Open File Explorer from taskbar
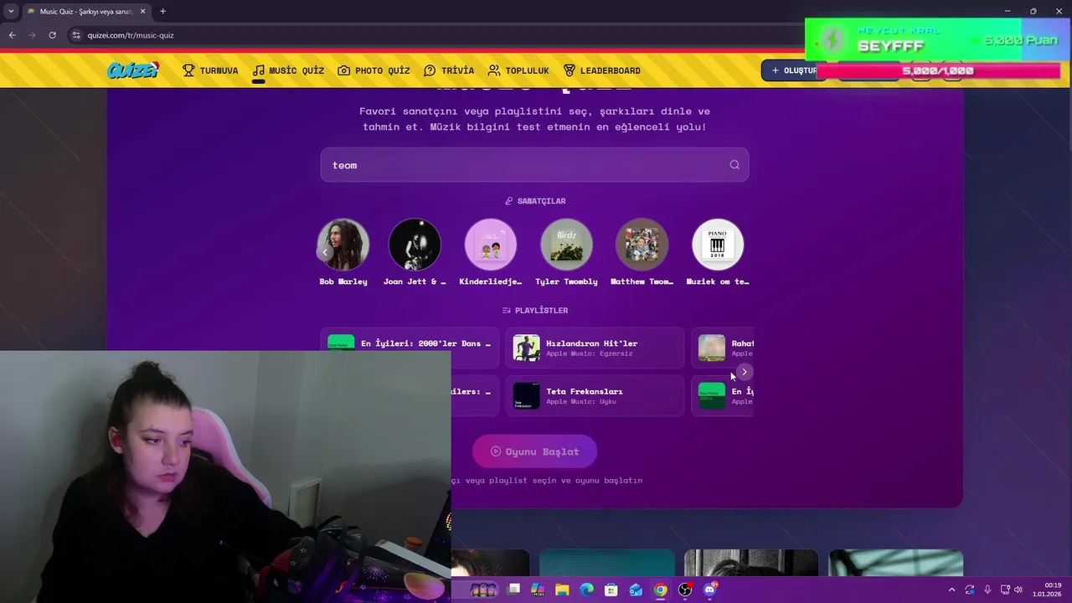 point(562,590)
